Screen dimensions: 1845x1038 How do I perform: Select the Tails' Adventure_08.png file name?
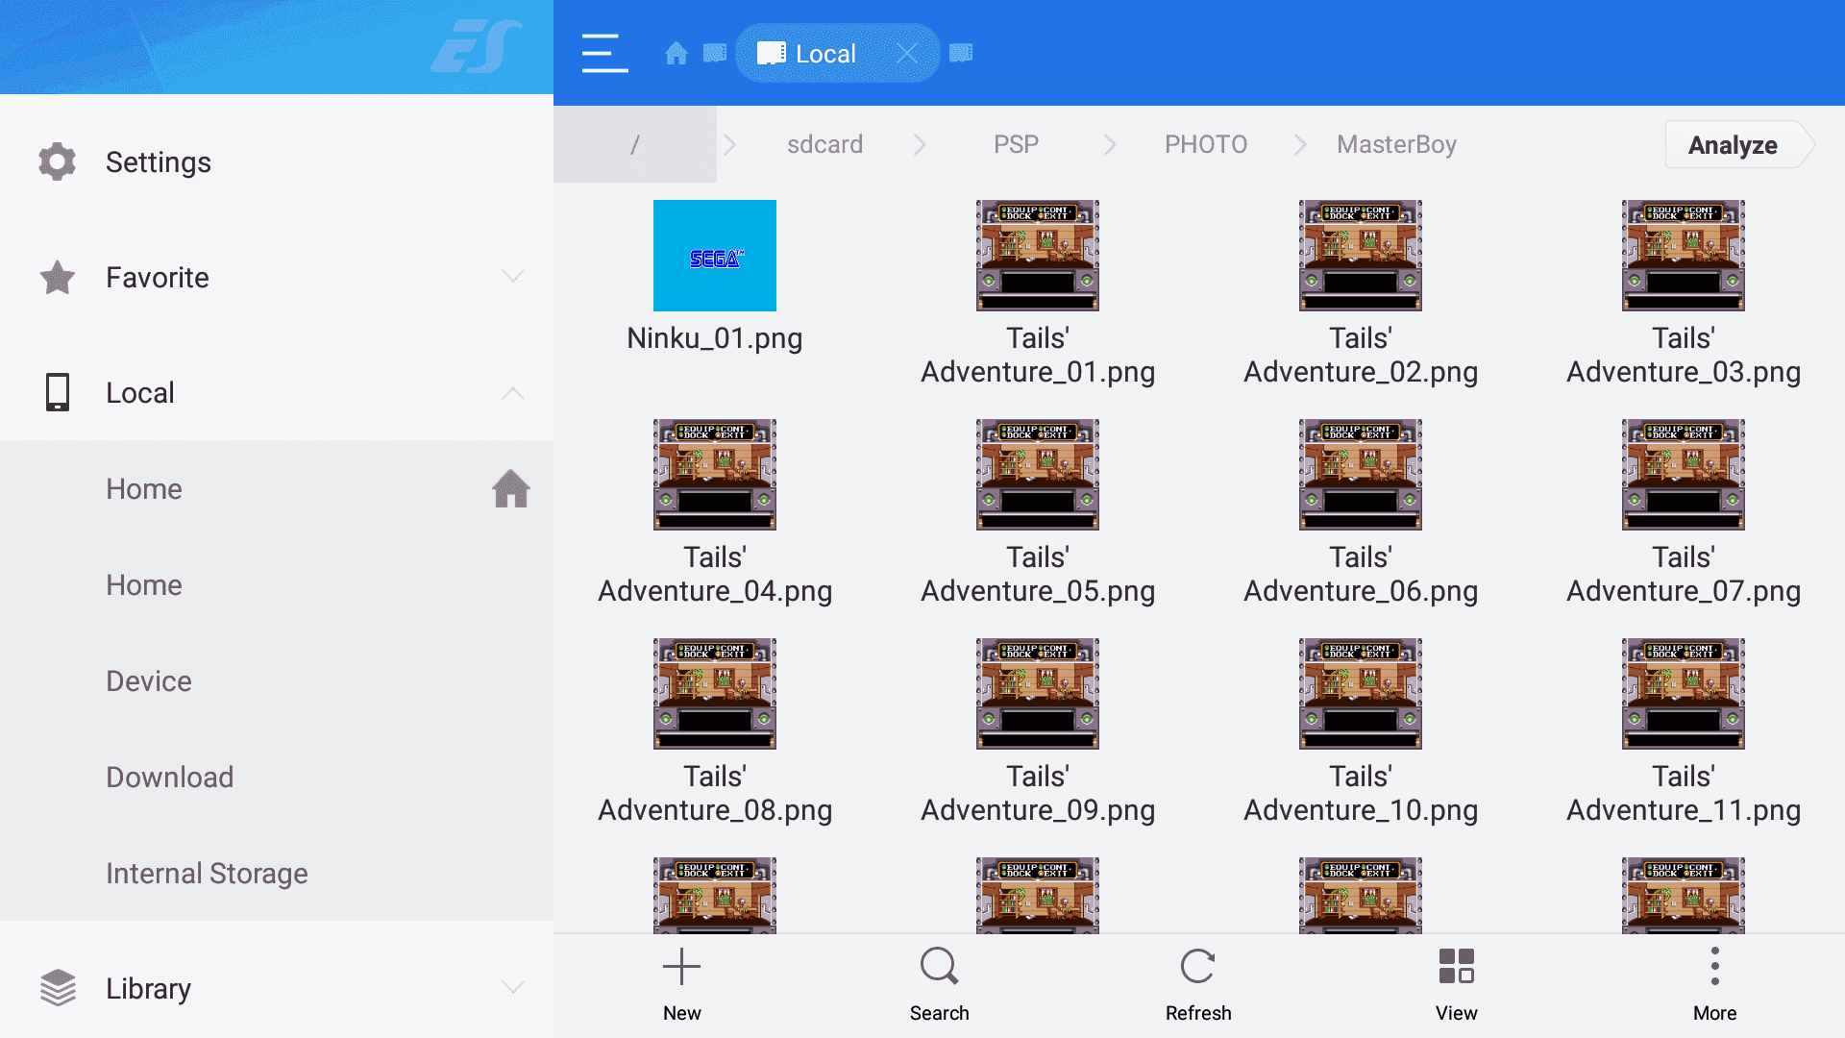tap(715, 793)
